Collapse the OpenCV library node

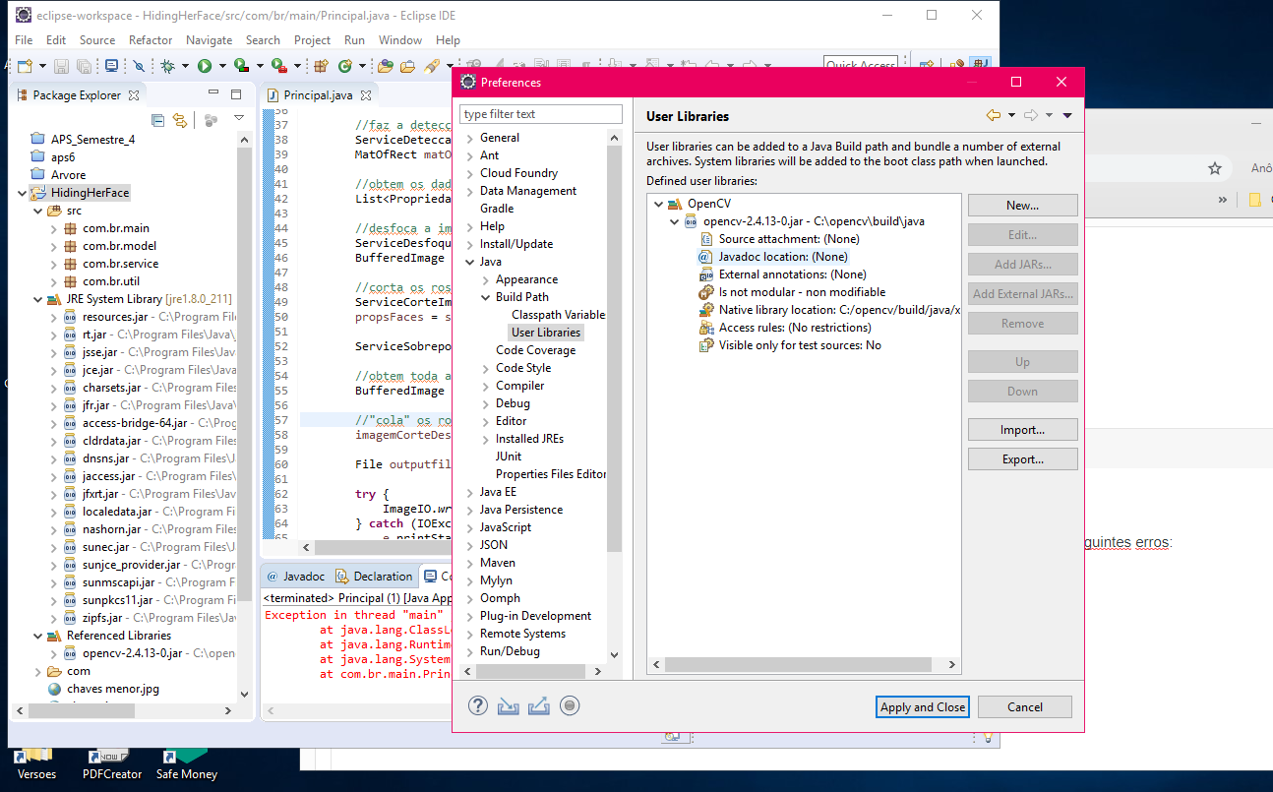(x=658, y=204)
